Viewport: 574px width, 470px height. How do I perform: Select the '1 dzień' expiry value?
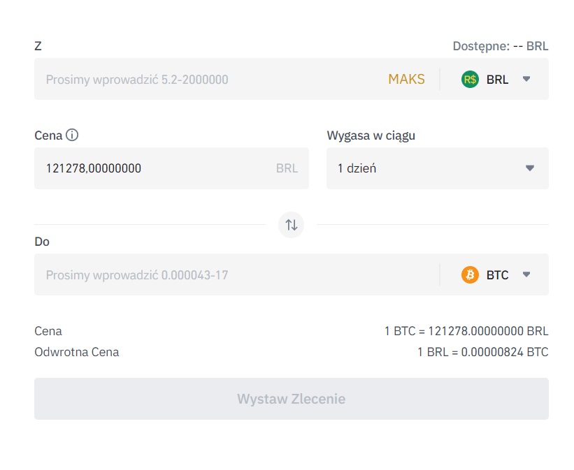[357, 168]
